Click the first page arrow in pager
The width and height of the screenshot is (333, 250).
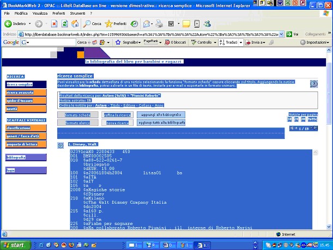click(x=292, y=128)
